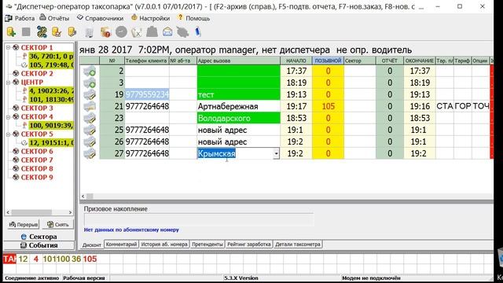Collapse the ЦЕНТР tree node
This screenshot has width=503, height=283.
click(x=9, y=82)
